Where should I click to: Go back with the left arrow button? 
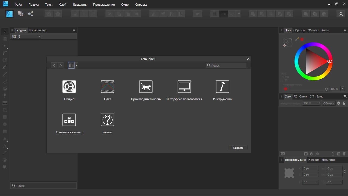54,65
